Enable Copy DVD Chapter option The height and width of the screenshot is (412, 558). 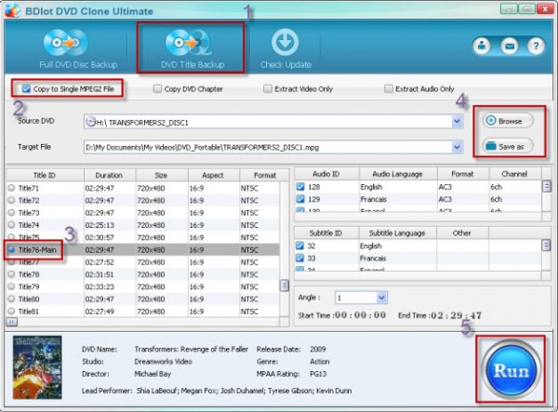[157, 88]
